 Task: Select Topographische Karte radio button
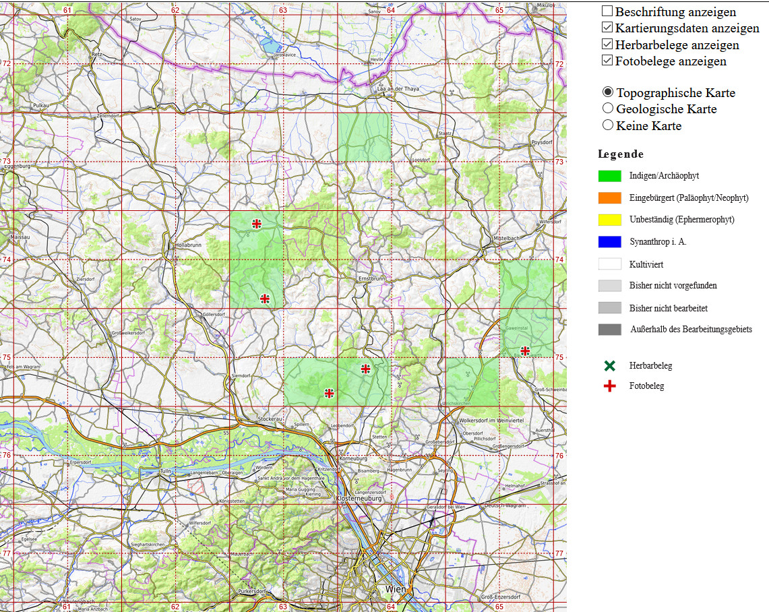click(x=608, y=92)
